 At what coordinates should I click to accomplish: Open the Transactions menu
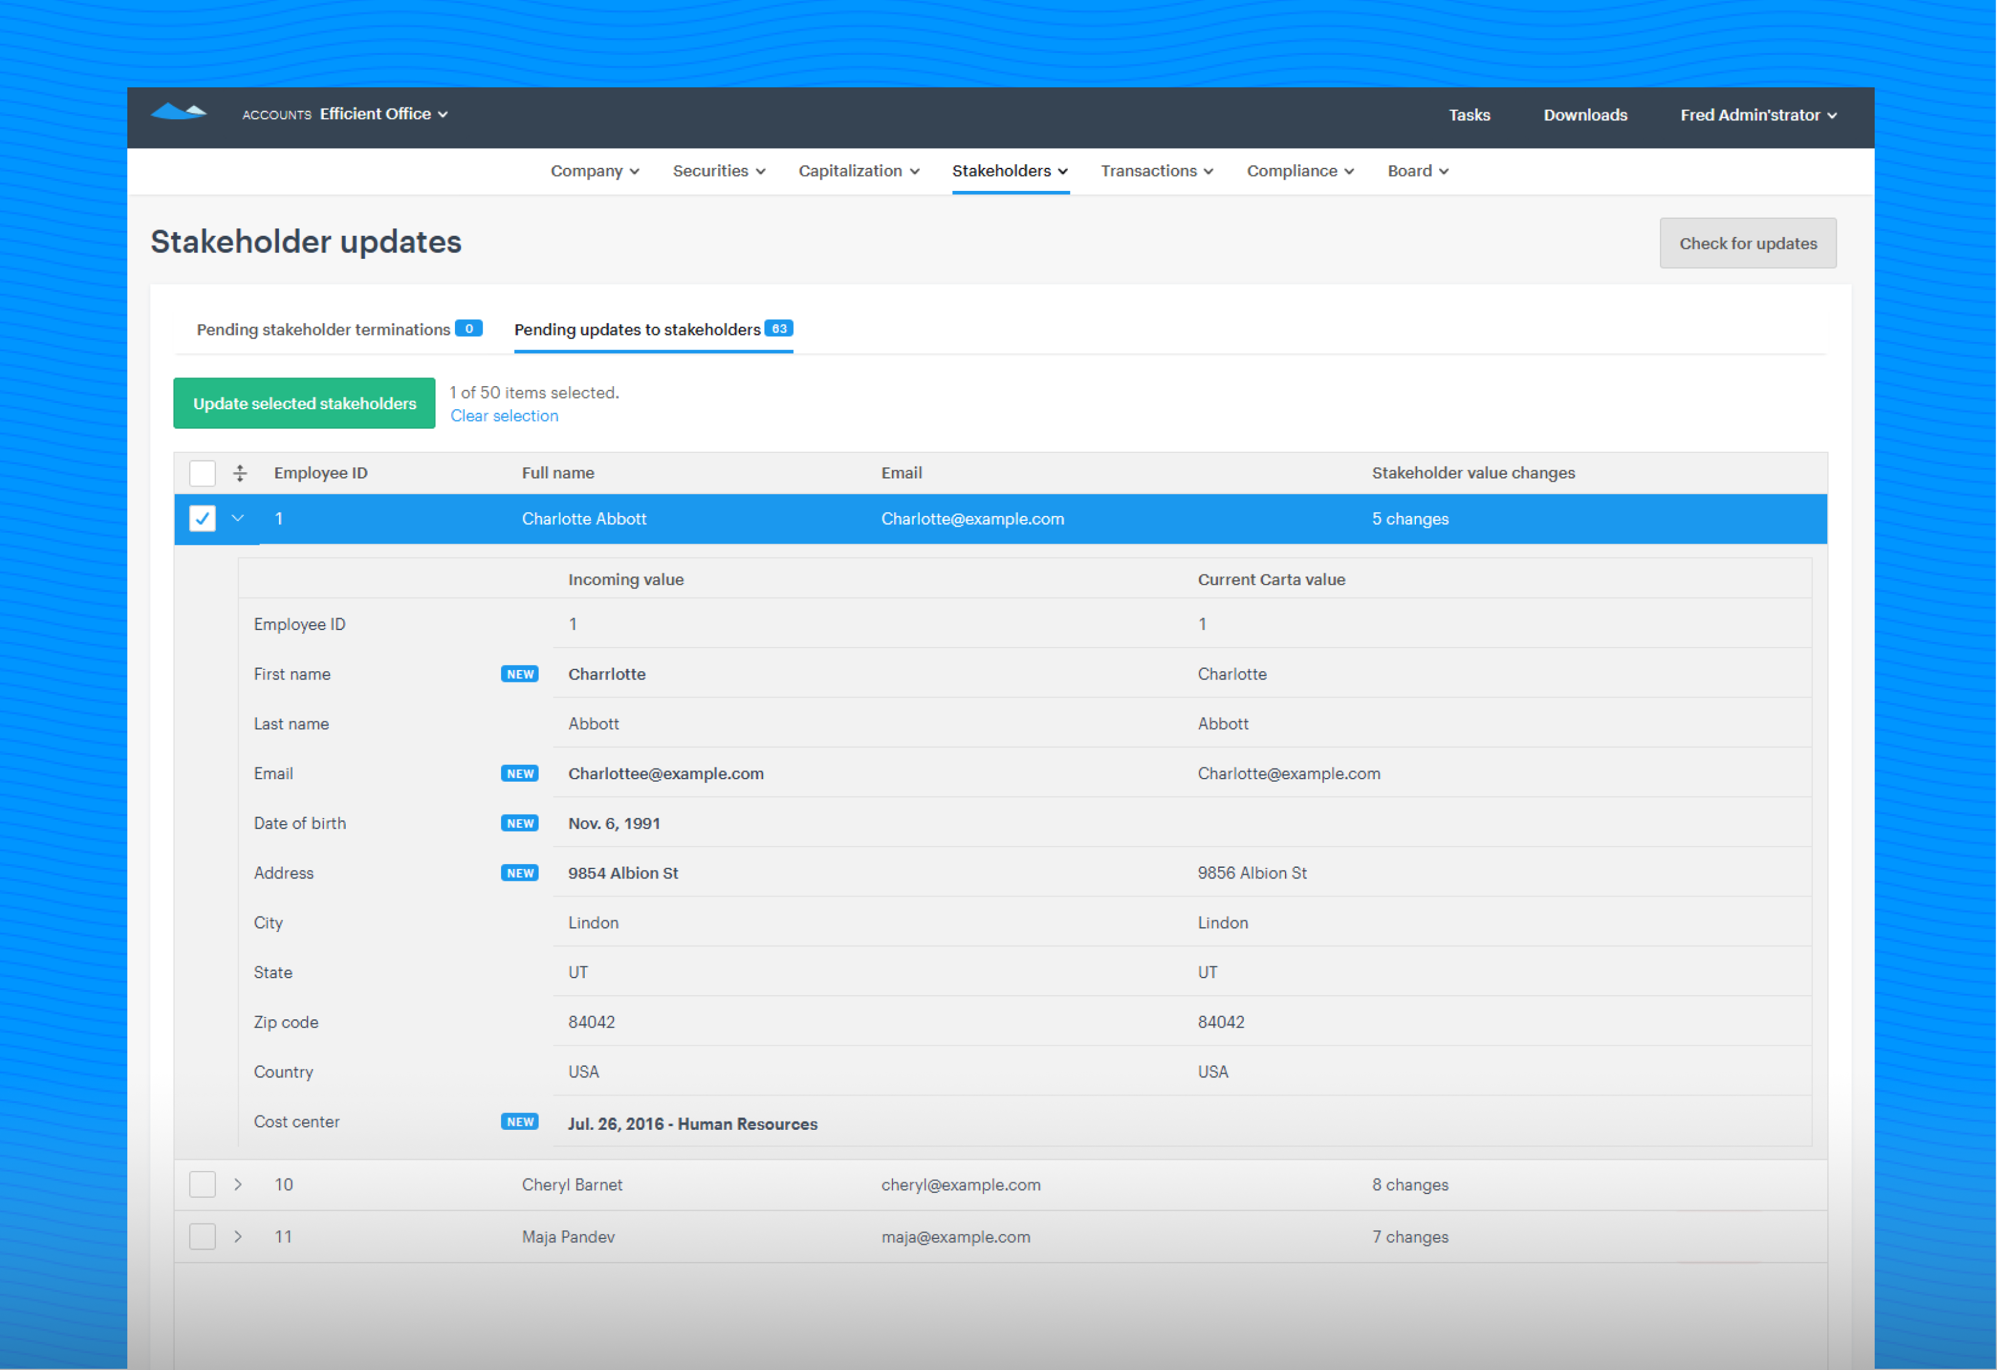[1158, 171]
